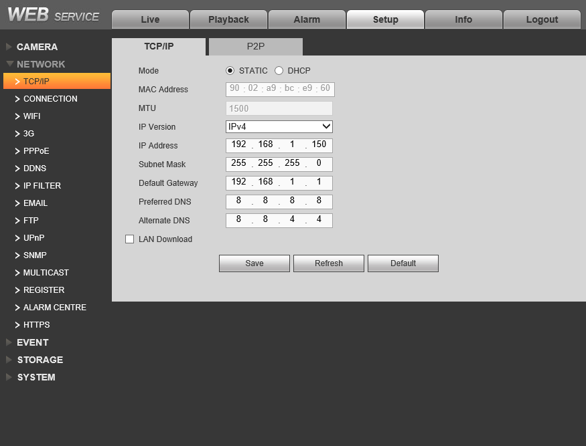The width and height of the screenshot is (586, 446).
Task: Select the DHCP mode radio button
Action: [279, 70]
